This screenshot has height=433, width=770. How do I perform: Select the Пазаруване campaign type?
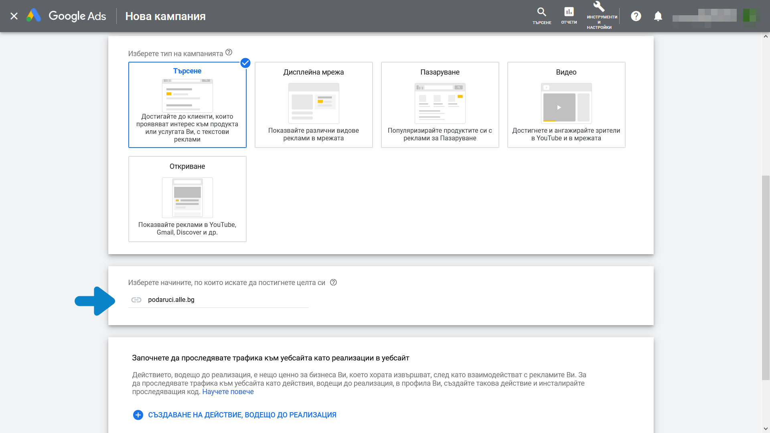coord(440,105)
